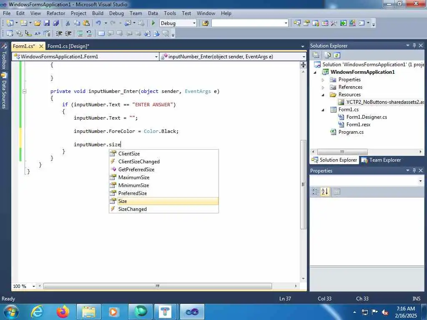Click the Paste clipboard icon
427x320 pixels.
point(86,23)
